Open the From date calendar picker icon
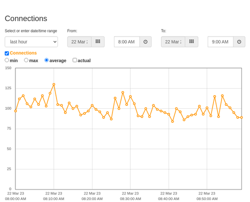This screenshot has height=202, width=250. coord(98,42)
